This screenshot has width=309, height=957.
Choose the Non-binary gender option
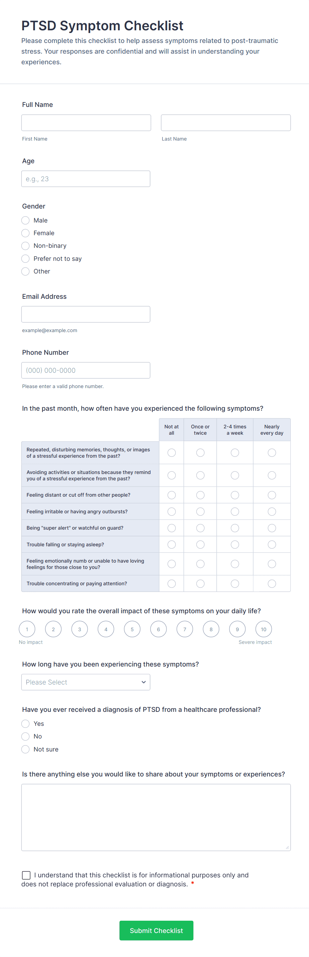tap(25, 245)
